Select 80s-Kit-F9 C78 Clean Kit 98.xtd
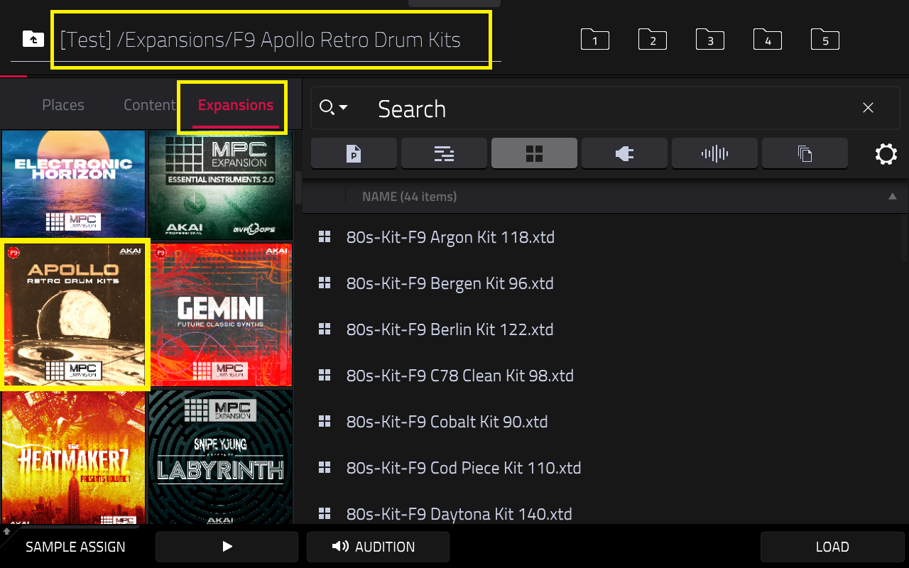Viewport: 909px width, 568px height. click(602, 376)
